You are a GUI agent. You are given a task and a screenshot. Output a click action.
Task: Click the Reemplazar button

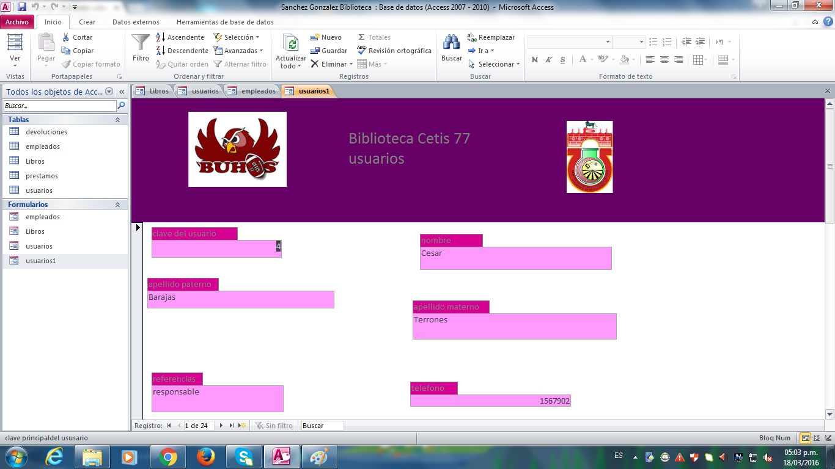[x=491, y=37]
